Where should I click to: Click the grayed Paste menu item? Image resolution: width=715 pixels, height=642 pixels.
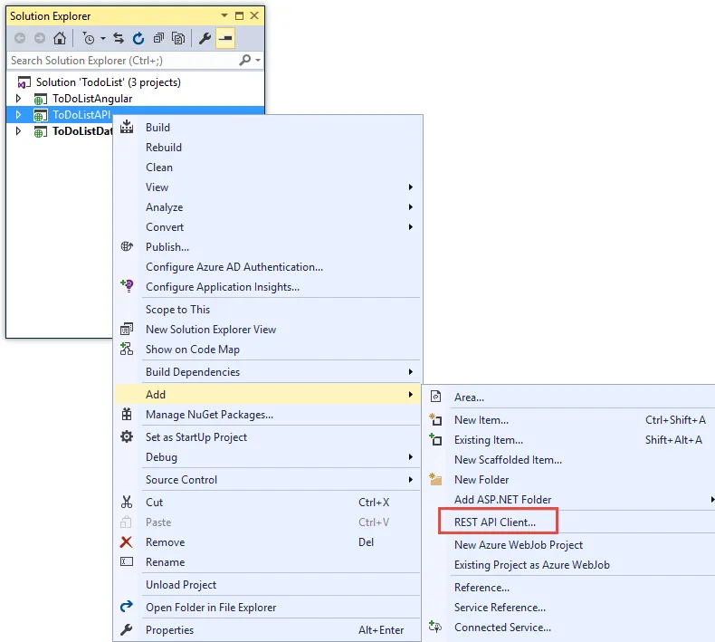(x=267, y=522)
